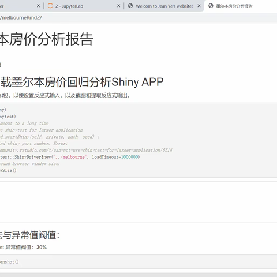Click the globe icon on 墨尔本房价分析报告 tab

211,6
